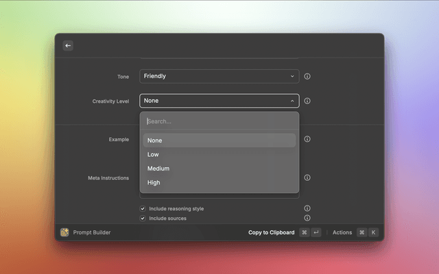This screenshot has width=439, height=274.
Task: Click the Prompt Builder app icon
Action: [x=64, y=232]
